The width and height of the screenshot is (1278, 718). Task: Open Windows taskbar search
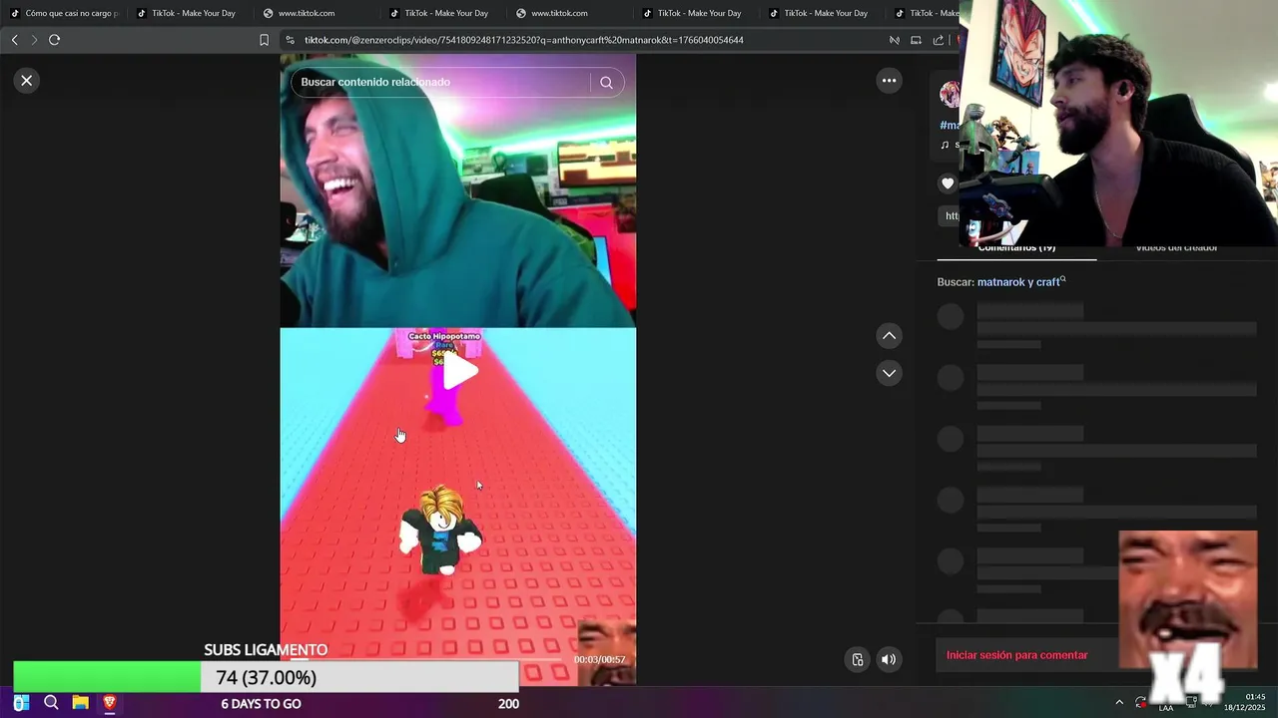51,703
